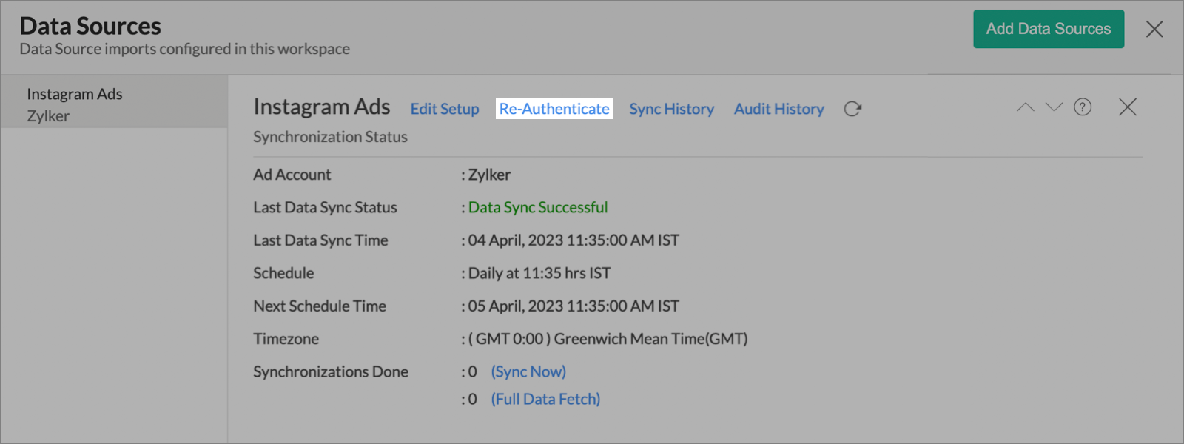Click the Instagram Ads panel heading
Screen dimensions: 1184x444
pos(321,107)
